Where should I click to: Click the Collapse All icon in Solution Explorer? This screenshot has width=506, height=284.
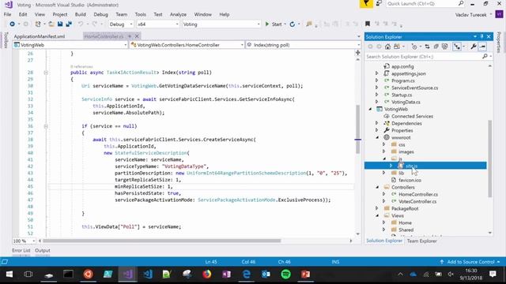(436, 47)
